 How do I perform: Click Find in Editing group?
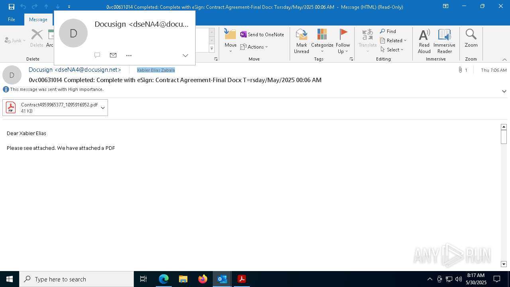[x=388, y=31]
